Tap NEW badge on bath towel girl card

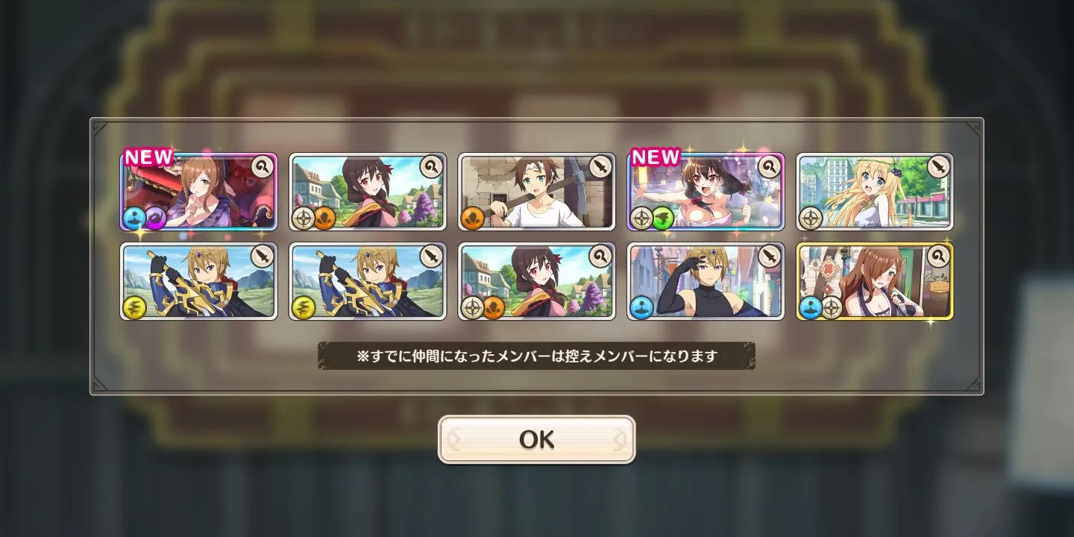coord(656,157)
